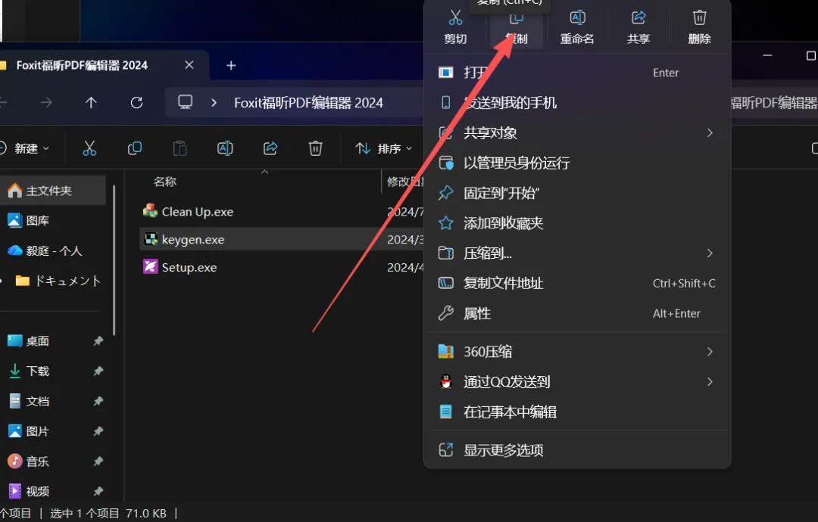Click the toolbar Paste icon
The width and height of the screenshot is (818, 522).
point(180,148)
